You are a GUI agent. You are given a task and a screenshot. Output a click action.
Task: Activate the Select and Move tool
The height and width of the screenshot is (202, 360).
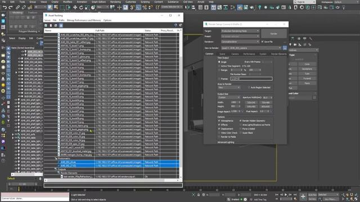tap(75, 7)
